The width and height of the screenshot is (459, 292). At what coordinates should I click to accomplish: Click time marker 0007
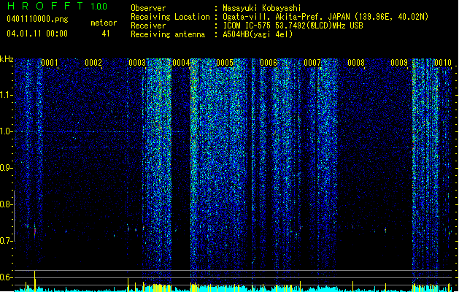312,63
